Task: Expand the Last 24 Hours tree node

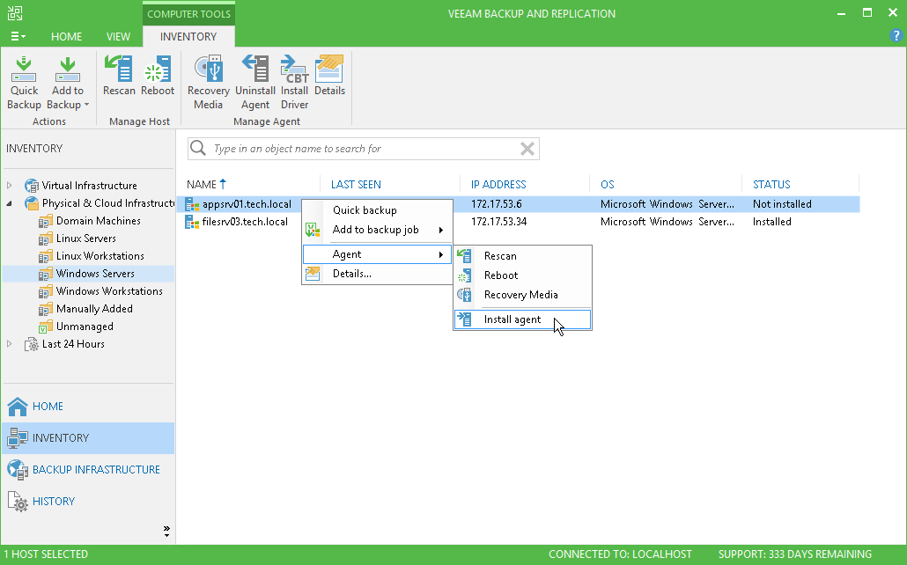Action: point(10,344)
